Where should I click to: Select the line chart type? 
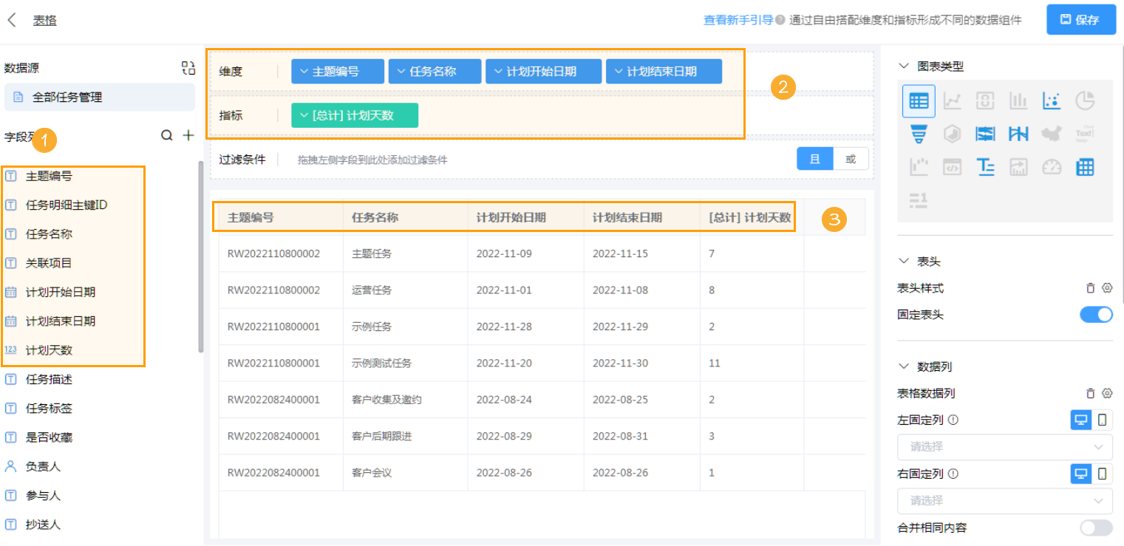(x=952, y=100)
